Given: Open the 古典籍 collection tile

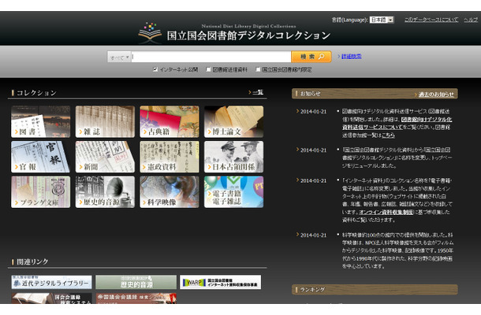Looking at the screenshot, I should coord(170,121).
